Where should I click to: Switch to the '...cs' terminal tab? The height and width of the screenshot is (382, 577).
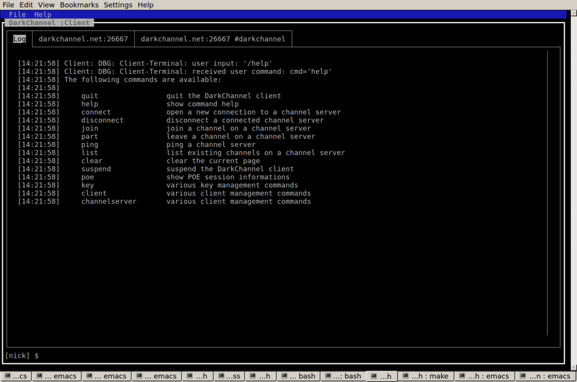(16, 376)
